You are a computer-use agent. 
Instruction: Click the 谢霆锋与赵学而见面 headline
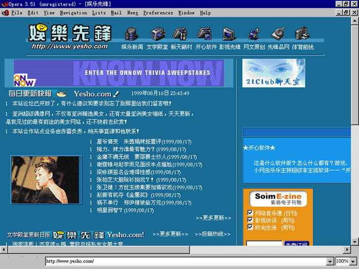point(149,164)
